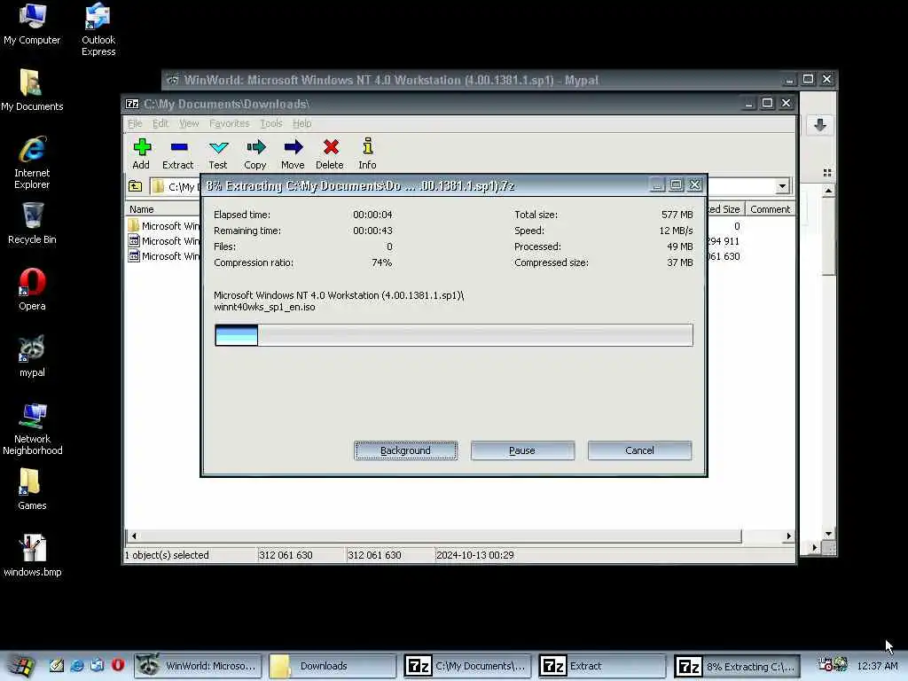This screenshot has width=908, height=681.
Task: Click the Copy toolbar icon
Action: tap(255, 153)
